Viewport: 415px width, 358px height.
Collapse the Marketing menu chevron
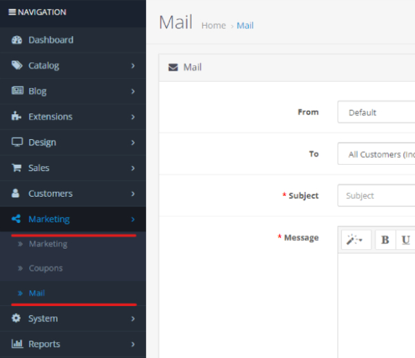(x=133, y=220)
